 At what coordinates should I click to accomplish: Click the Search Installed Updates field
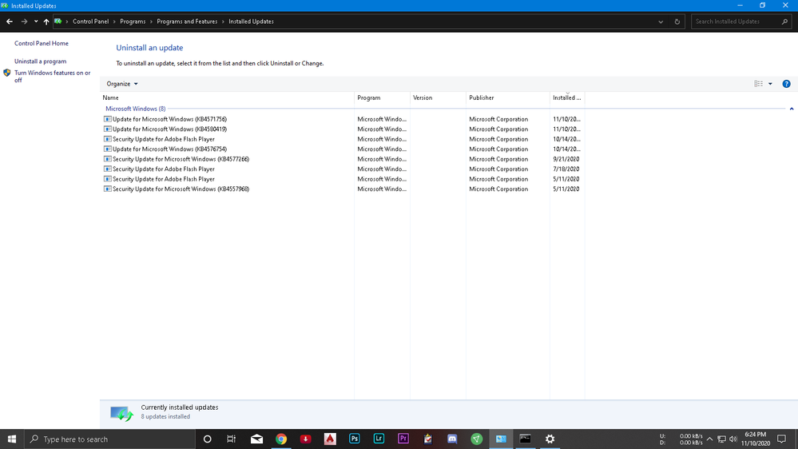[736, 22]
